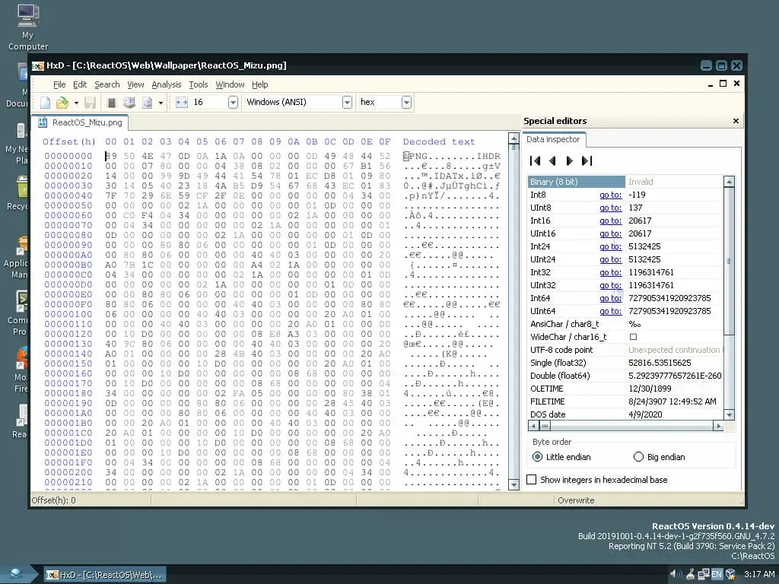Click the go to link beside UInt64
Screen dimensions: 779x584
tap(611, 311)
